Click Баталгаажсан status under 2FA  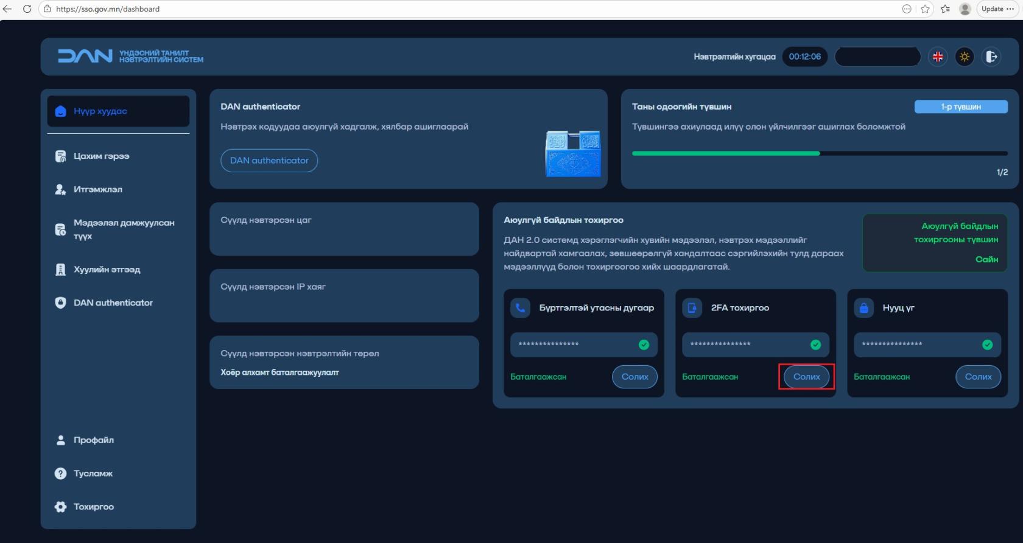click(x=710, y=377)
